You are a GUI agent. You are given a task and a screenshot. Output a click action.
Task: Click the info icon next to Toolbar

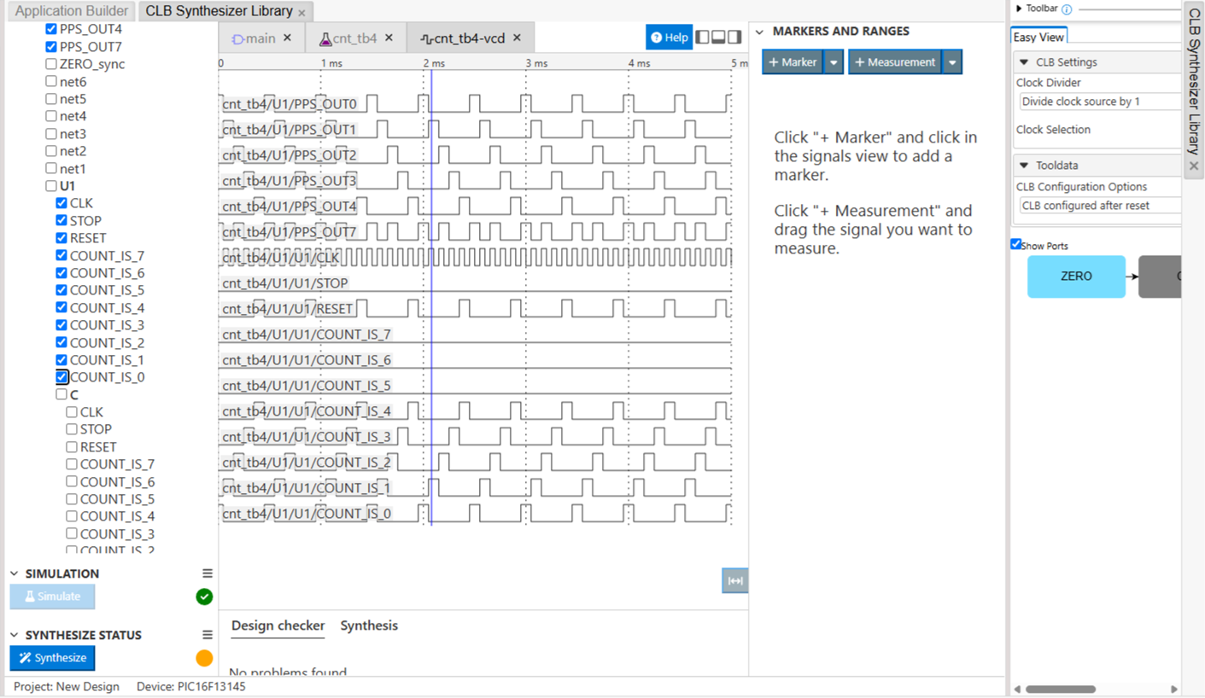pos(1067,9)
